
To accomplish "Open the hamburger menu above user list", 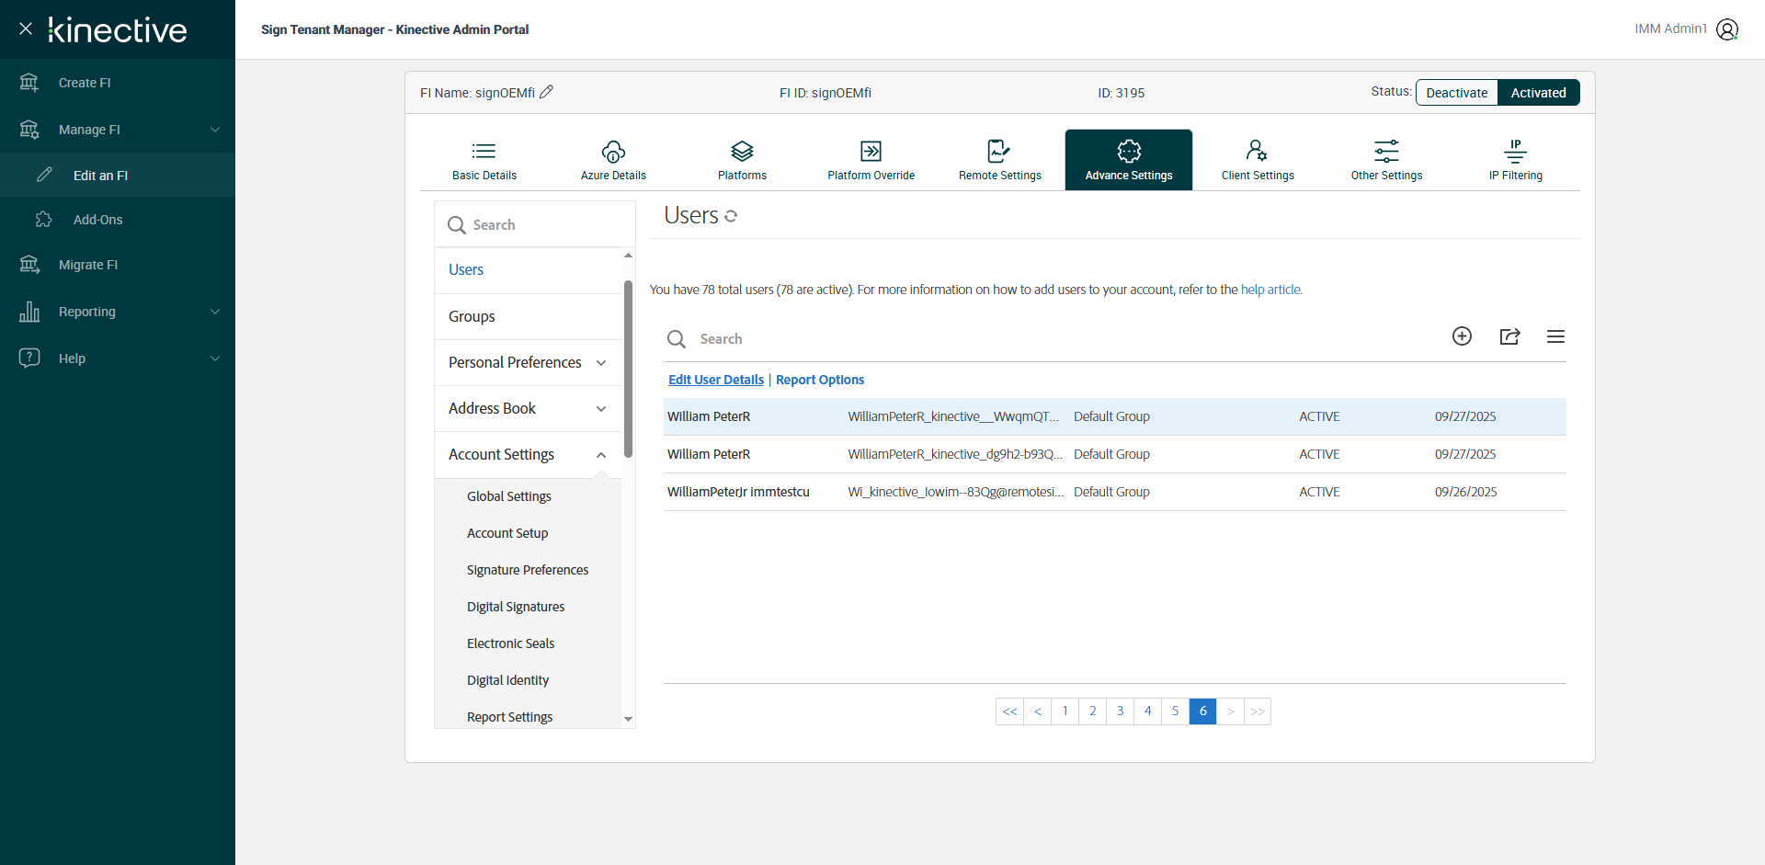I will click(1555, 336).
